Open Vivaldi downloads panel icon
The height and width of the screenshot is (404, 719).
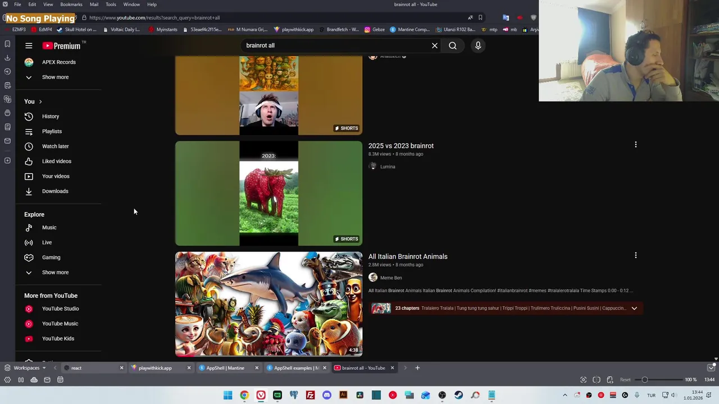(7, 57)
